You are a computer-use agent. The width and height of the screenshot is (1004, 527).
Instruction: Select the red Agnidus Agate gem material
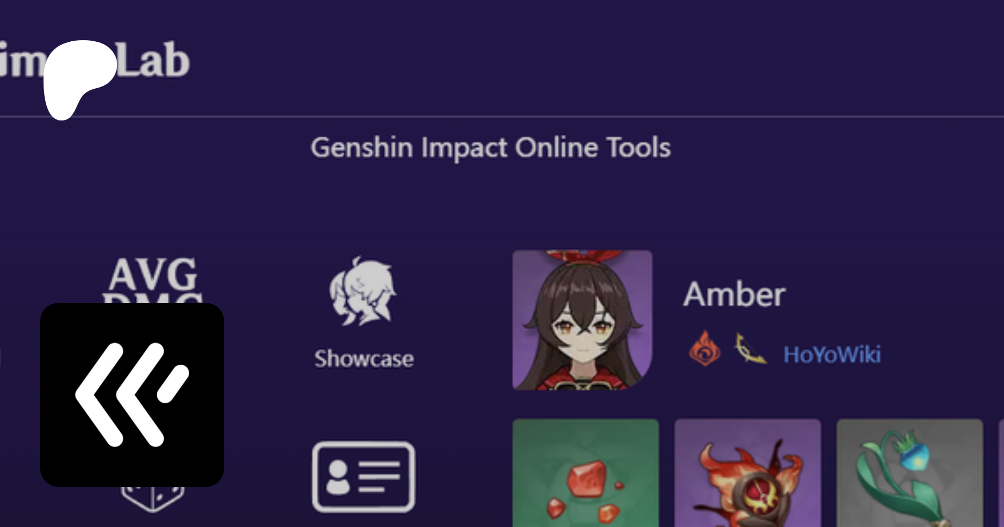[x=586, y=473]
